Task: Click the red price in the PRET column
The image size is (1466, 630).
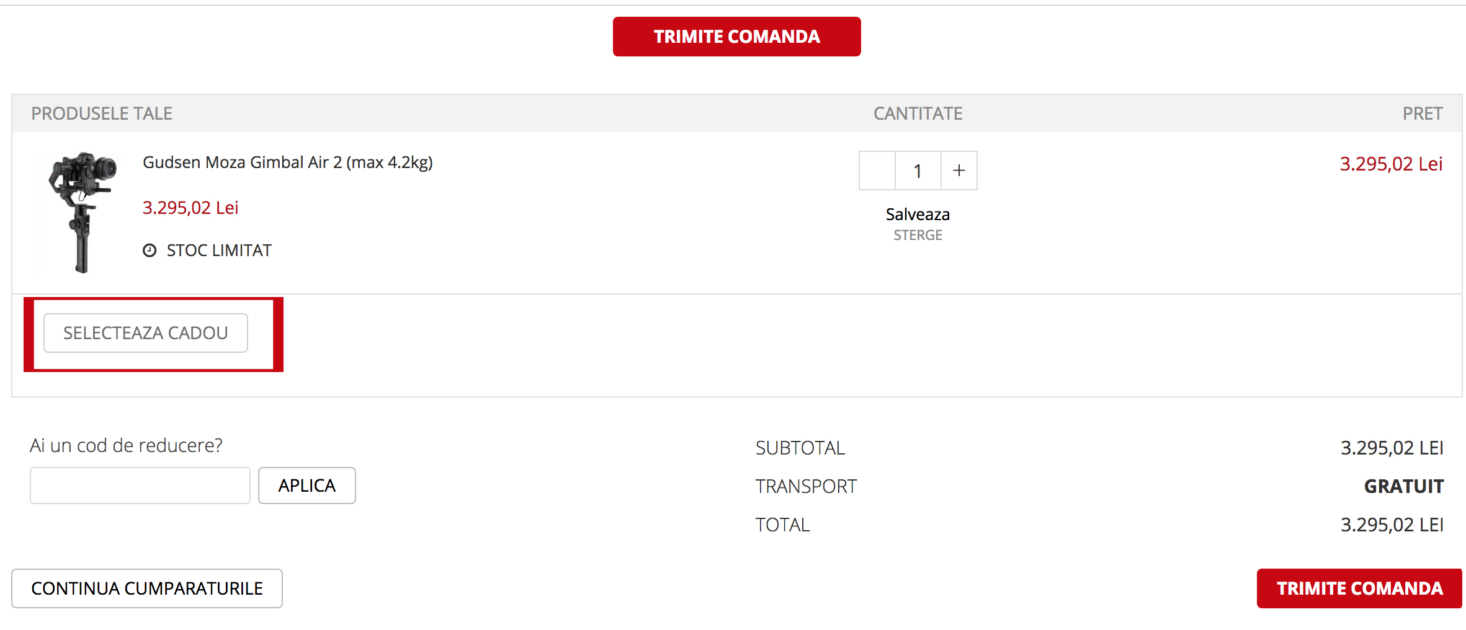Action: click(x=1391, y=164)
